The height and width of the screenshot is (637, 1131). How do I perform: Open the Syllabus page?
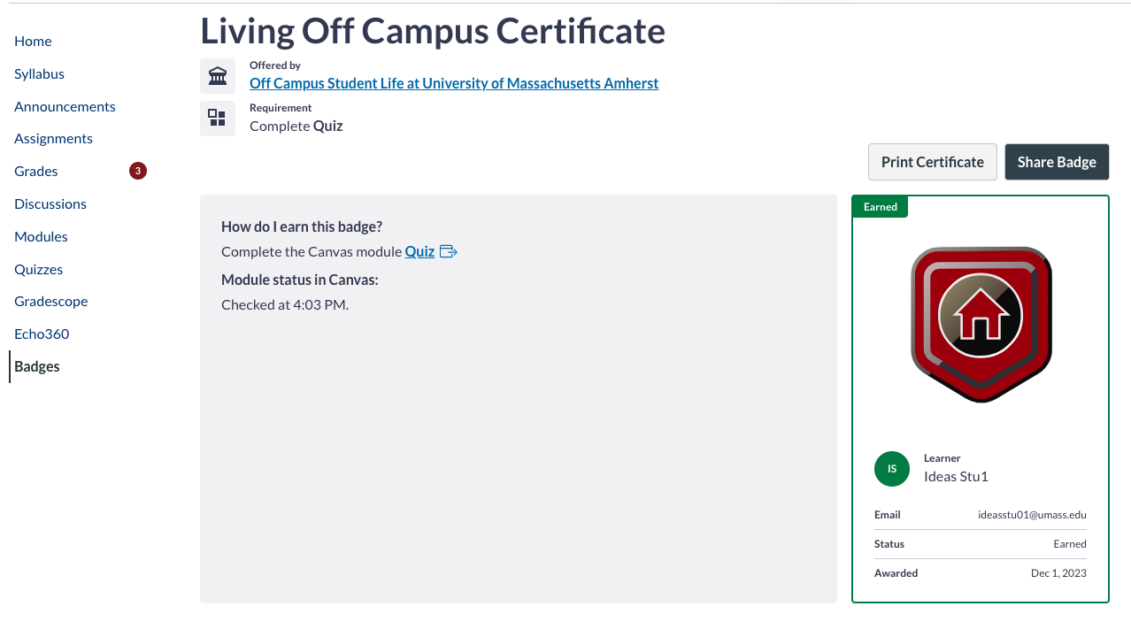(39, 74)
